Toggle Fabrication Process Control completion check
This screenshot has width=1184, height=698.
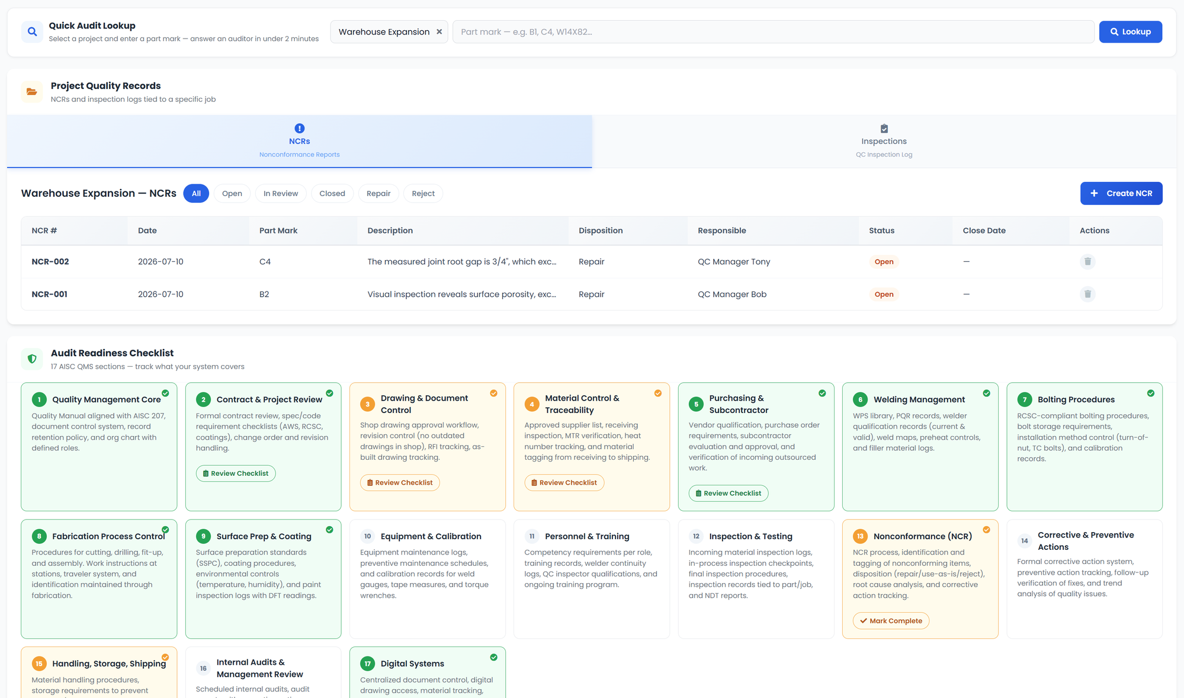point(165,530)
